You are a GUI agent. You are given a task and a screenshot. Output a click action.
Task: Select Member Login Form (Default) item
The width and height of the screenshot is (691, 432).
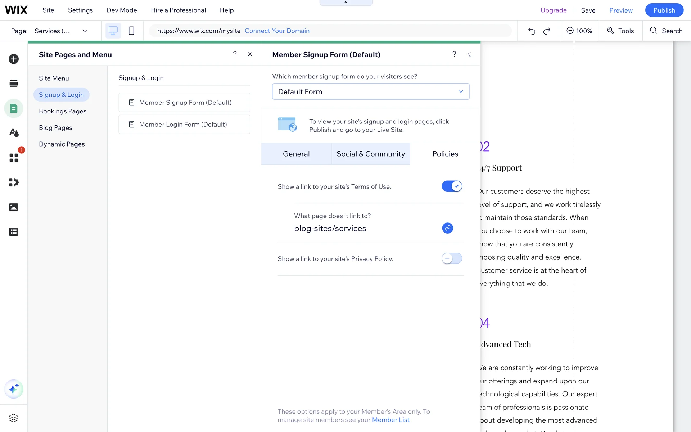click(184, 124)
